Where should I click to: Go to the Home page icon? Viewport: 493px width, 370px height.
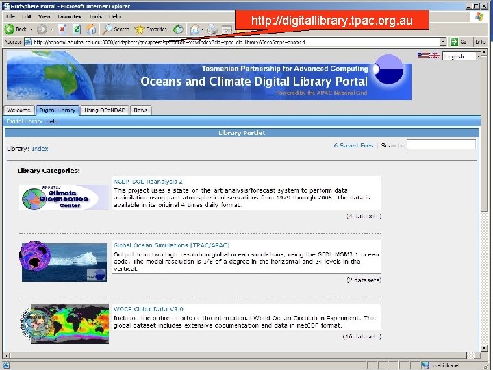(x=91, y=29)
